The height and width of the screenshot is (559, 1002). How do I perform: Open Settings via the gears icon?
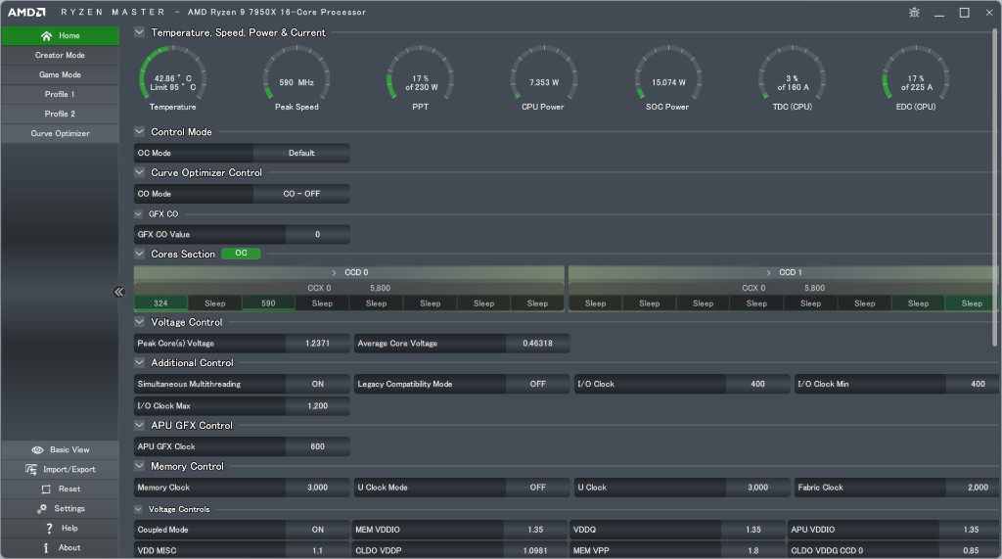42,509
